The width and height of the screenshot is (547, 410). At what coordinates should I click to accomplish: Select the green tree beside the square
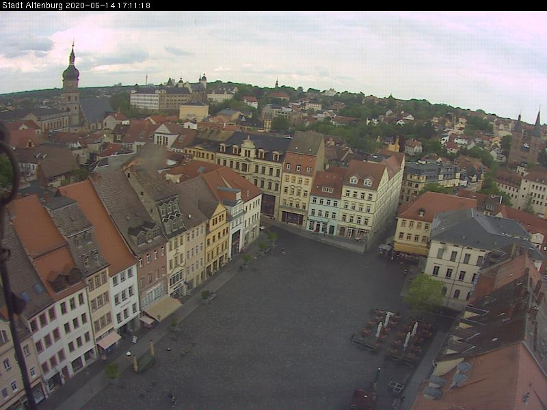(425, 292)
